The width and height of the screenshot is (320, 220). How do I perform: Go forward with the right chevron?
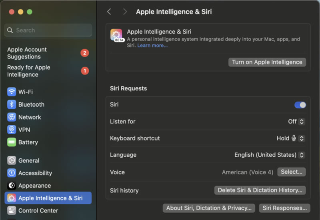point(125,12)
